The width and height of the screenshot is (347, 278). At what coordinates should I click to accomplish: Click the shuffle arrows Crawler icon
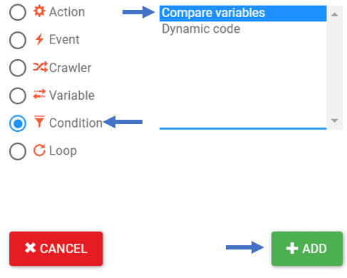41,67
